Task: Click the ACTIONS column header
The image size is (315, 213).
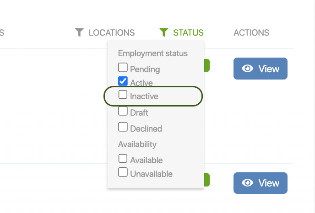Action: point(251,33)
